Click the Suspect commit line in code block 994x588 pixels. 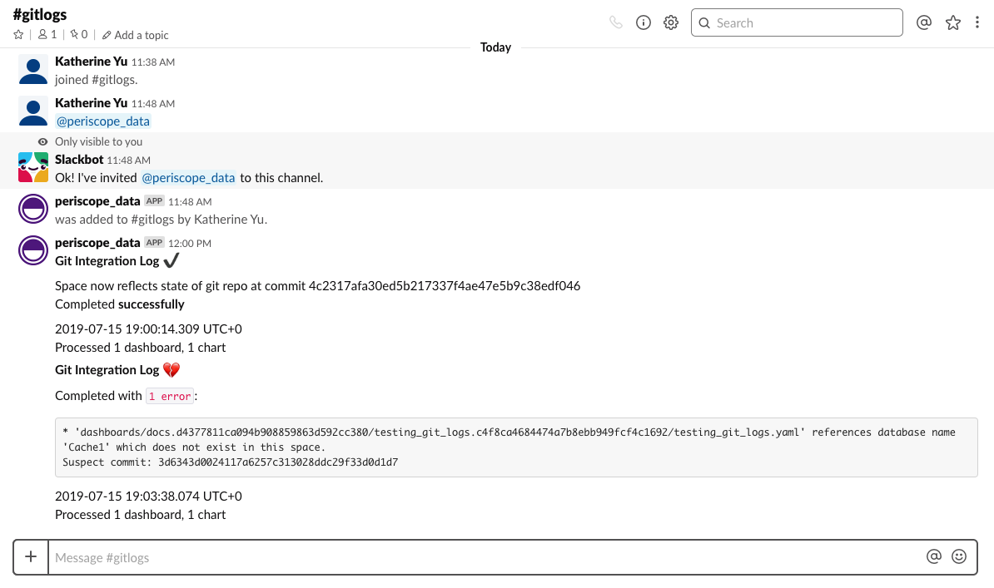(230, 462)
